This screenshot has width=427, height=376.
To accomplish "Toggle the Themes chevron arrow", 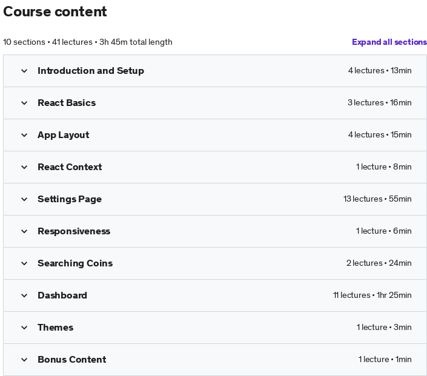I will pyautogui.click(x=24, y=328).
